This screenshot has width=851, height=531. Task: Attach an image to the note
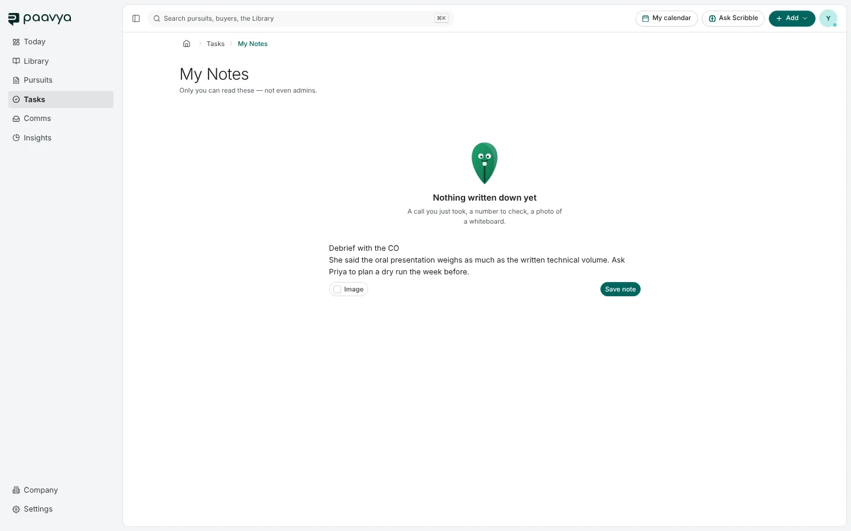(x=349, y=289)
